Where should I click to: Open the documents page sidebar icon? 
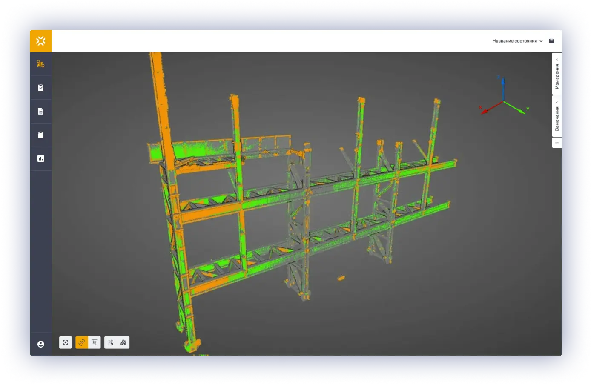coord(41,112)
